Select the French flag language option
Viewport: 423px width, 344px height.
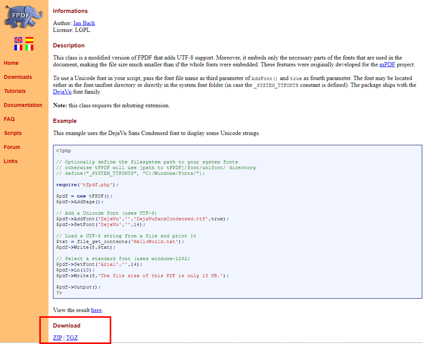pos(18,47)
